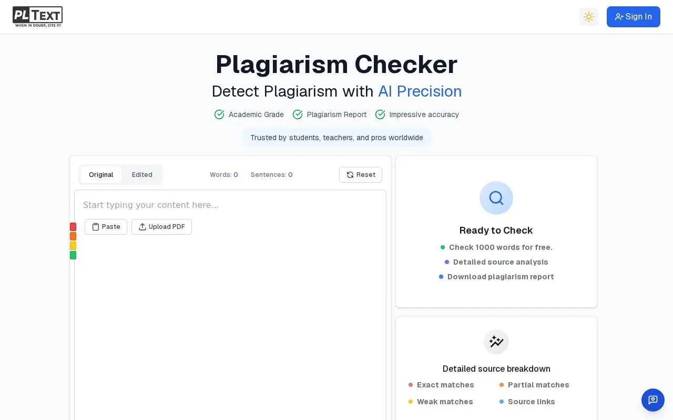Click the Sentences count label

click(272, 175)
